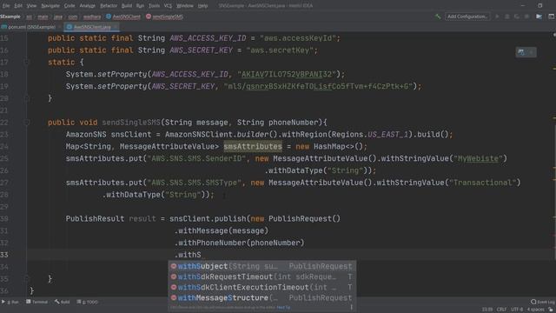This screenshot has height=313, width=556.
Task: Click the Run with Coverage icon
Action: point(517,17)
